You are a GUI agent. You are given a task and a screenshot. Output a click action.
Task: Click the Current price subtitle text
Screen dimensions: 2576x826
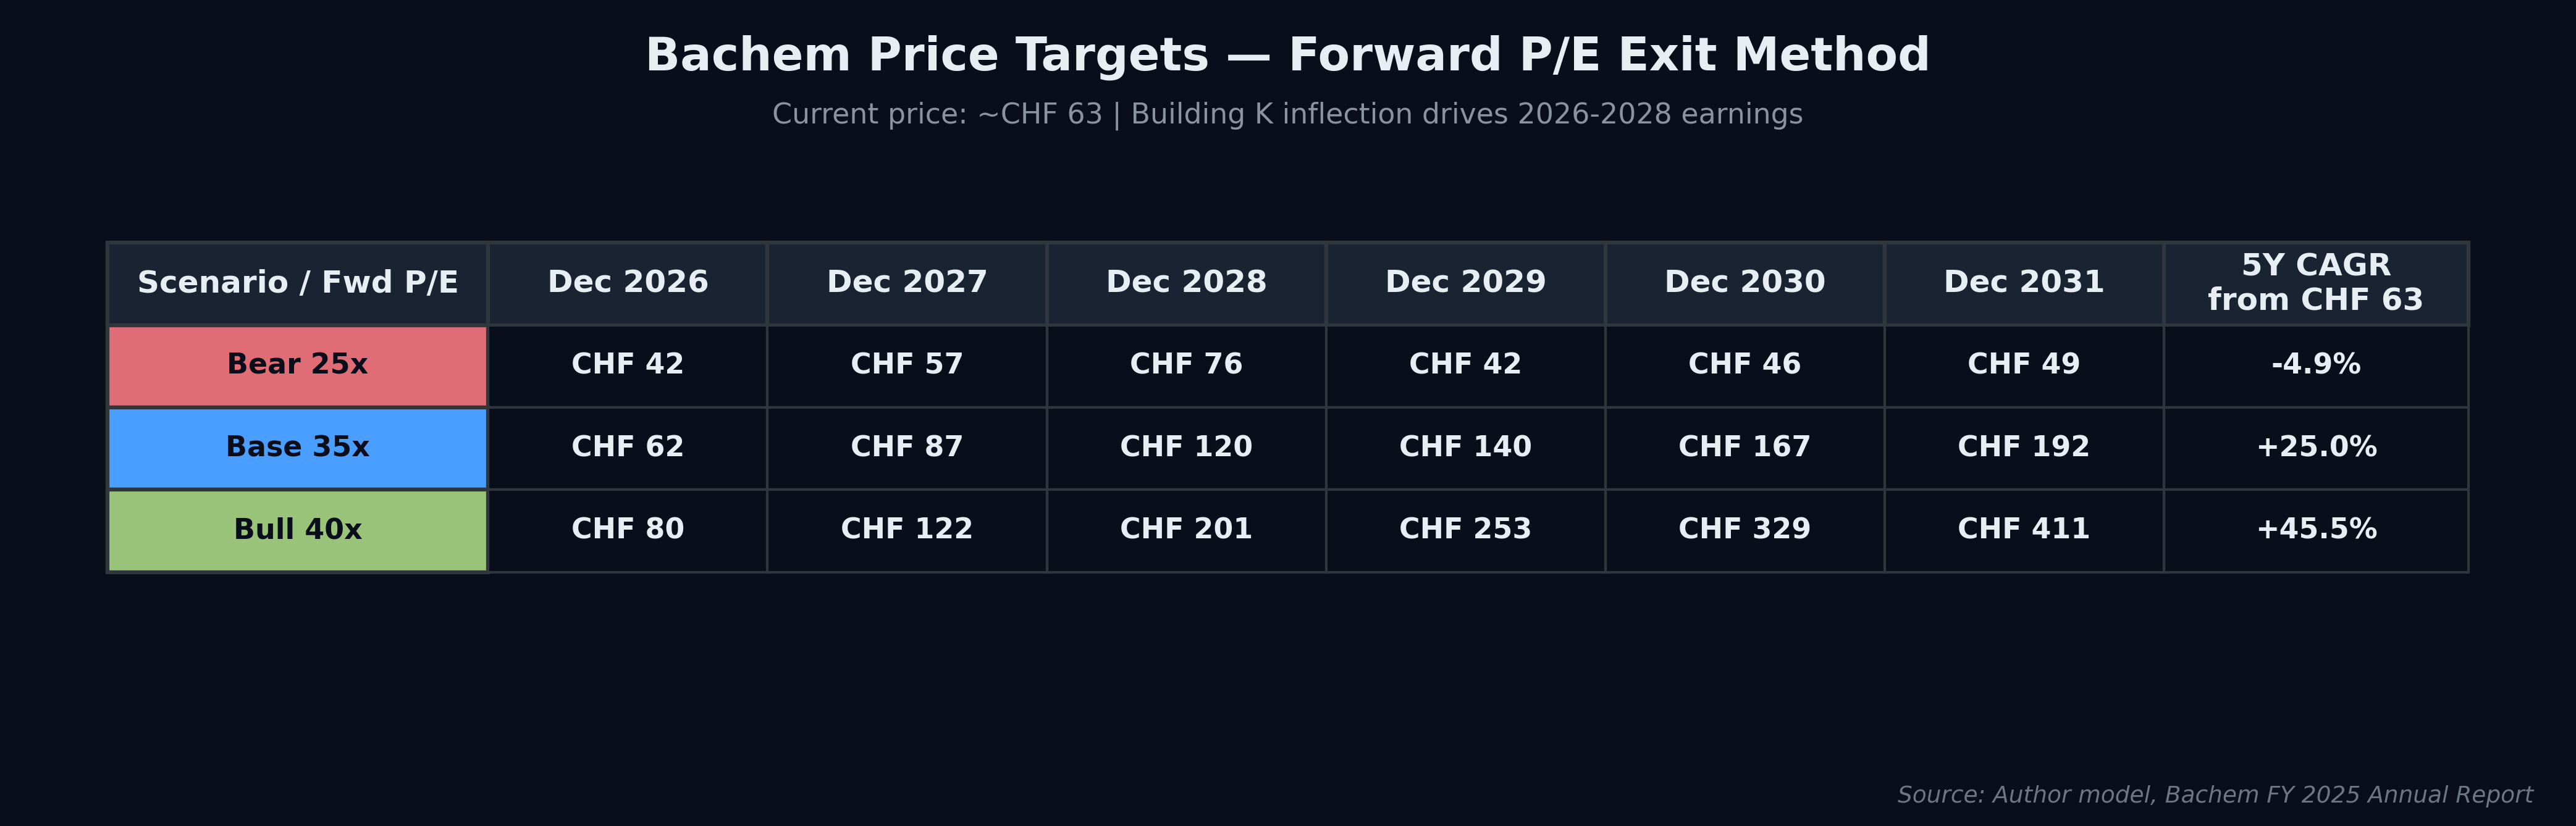tap(1288, 115)
